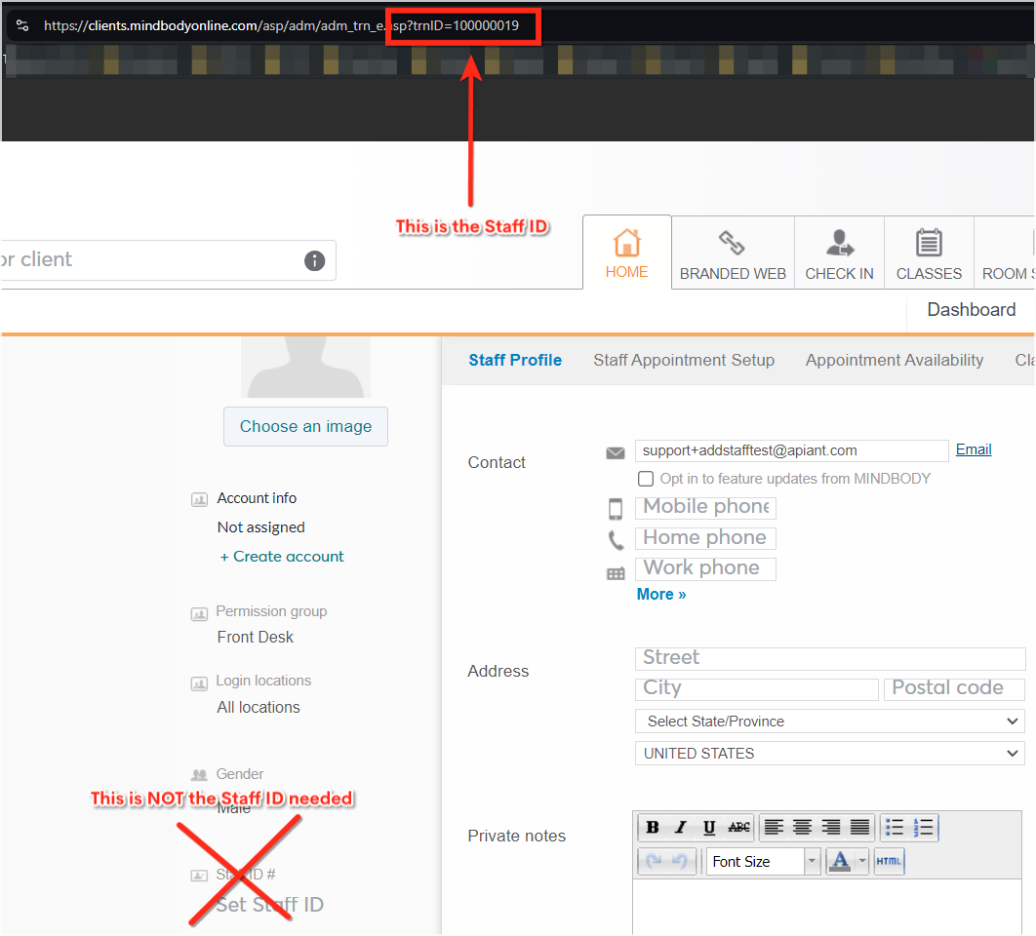Image resolution: width=1036 pixels, height=936 pixels.
Task: Apply strikethrough with the ABC icon
Action: (739, 828)
